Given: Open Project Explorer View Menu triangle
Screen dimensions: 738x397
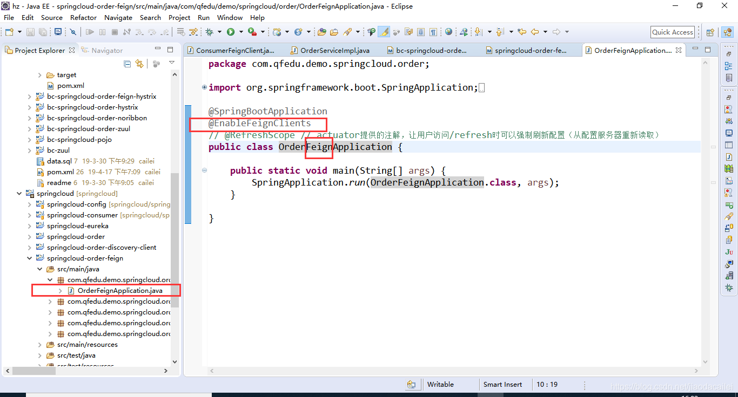Looking at the screenshot, I should coord(172,63).
